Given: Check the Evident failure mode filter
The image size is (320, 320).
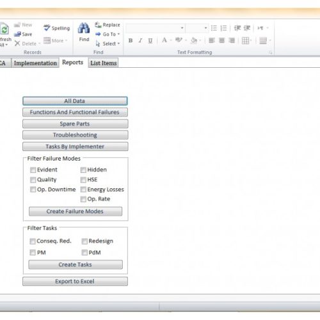Looking at the screenshot, I should click(33, 170).
